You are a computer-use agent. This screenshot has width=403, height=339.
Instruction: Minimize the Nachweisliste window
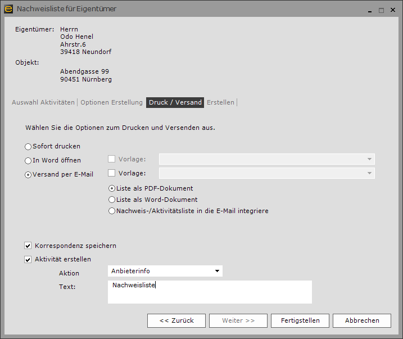point(370,10)
